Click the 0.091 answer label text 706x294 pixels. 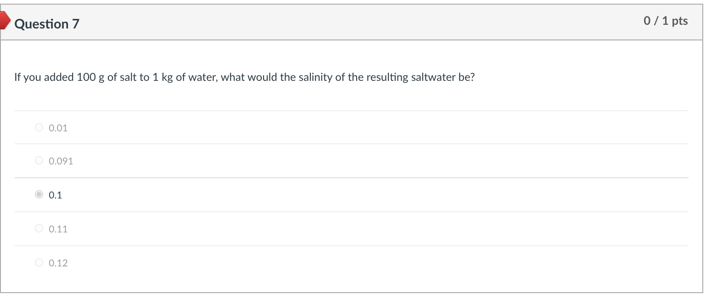point(60,160)
